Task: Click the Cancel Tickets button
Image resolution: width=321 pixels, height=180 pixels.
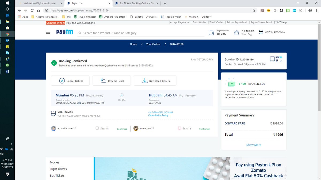Action: (x=71, y=81)
